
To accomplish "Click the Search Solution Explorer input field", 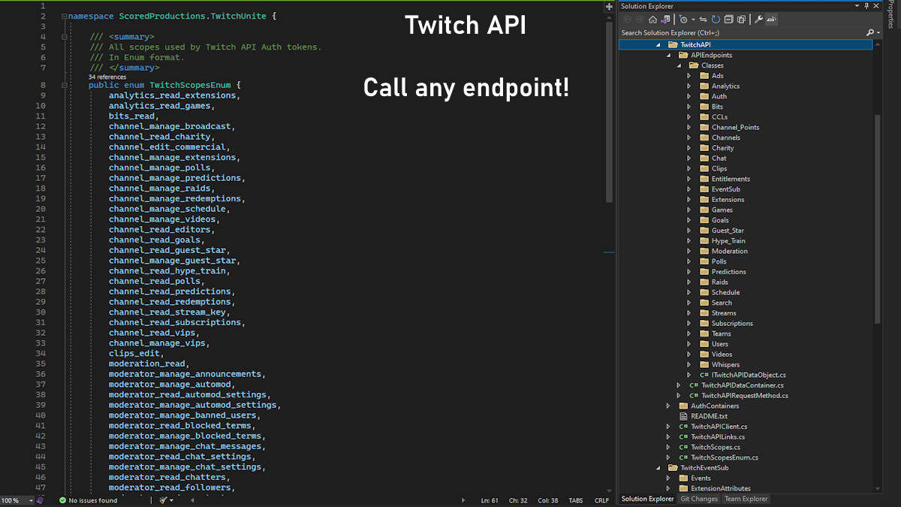I will 740,32.
